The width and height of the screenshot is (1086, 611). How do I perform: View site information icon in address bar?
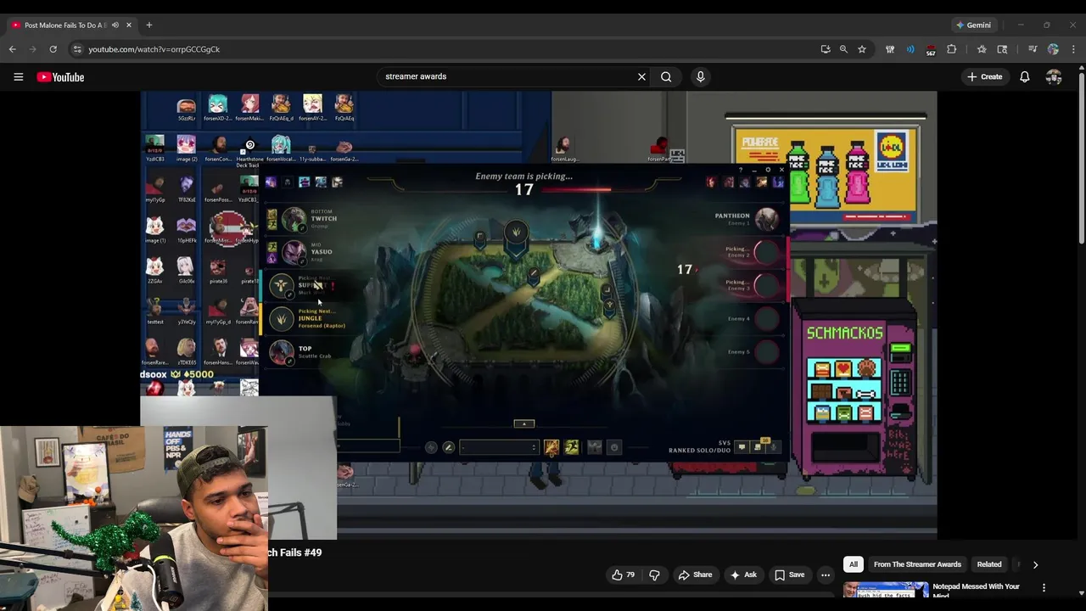(76, 49)
